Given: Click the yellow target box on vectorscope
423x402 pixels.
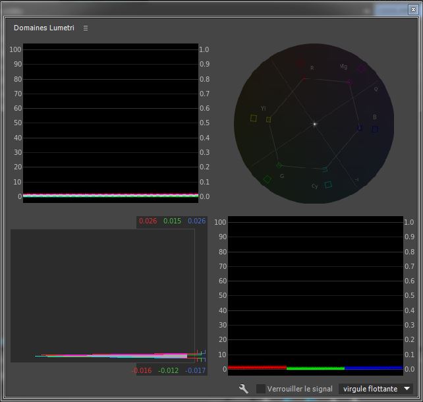Looking at the screenshot, I should [x=253, y=119].
